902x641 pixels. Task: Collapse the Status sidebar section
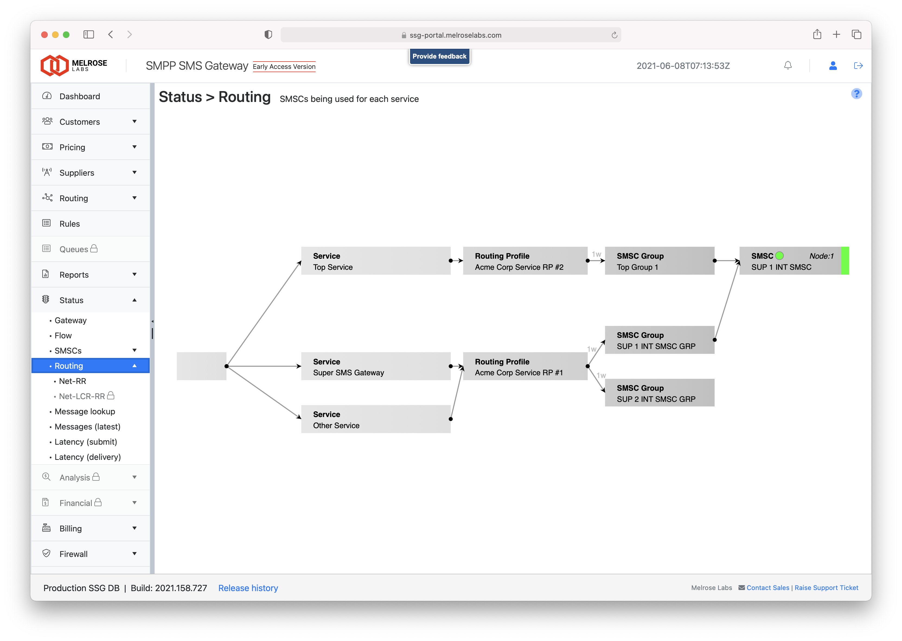[x=135, y=300]
